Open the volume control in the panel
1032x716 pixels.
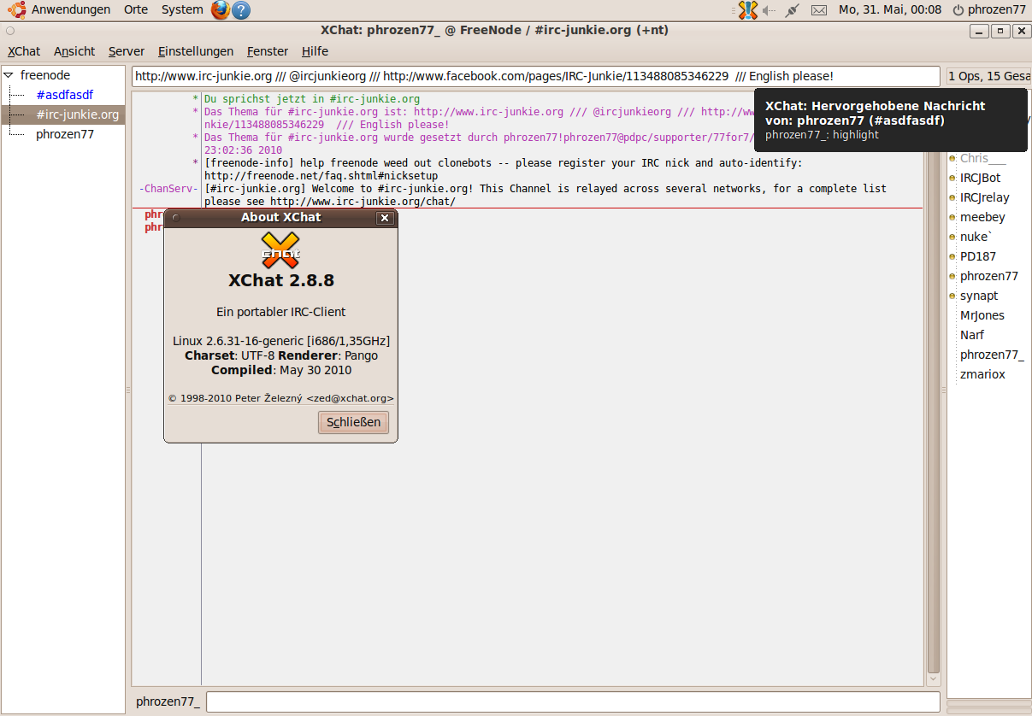(770, 10)
